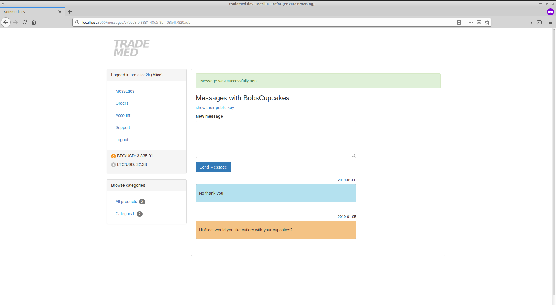
Task: Open page actions three-dot menu
Action: (471, 22)
